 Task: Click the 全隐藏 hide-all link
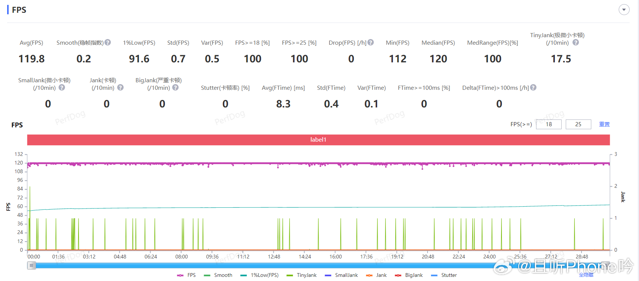click(x=586, y=275)
